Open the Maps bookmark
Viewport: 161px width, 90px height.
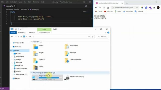pos(118,11)
